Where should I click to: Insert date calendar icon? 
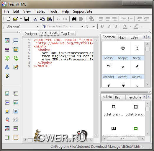[x=16, y=50]
